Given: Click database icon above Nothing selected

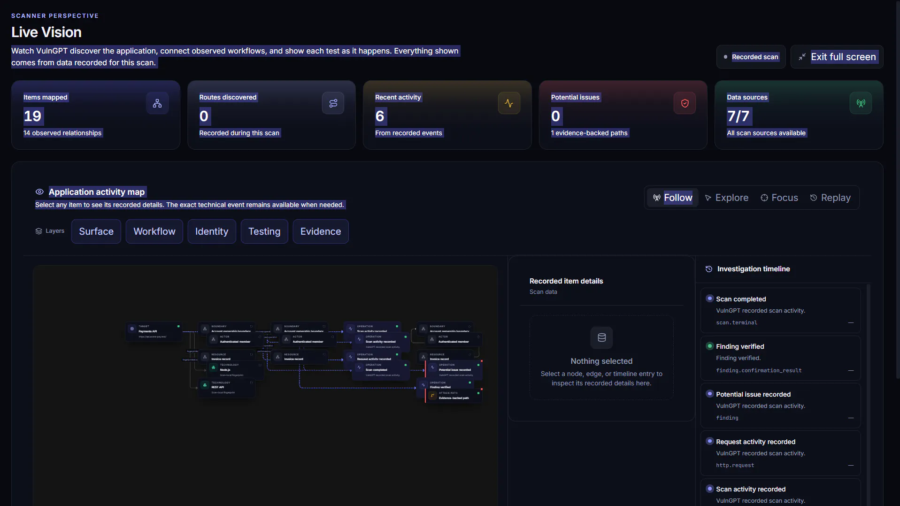Looking at the screenshot, I should coord(601,337).
